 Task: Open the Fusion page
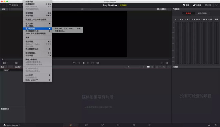(x=102, y=125)
